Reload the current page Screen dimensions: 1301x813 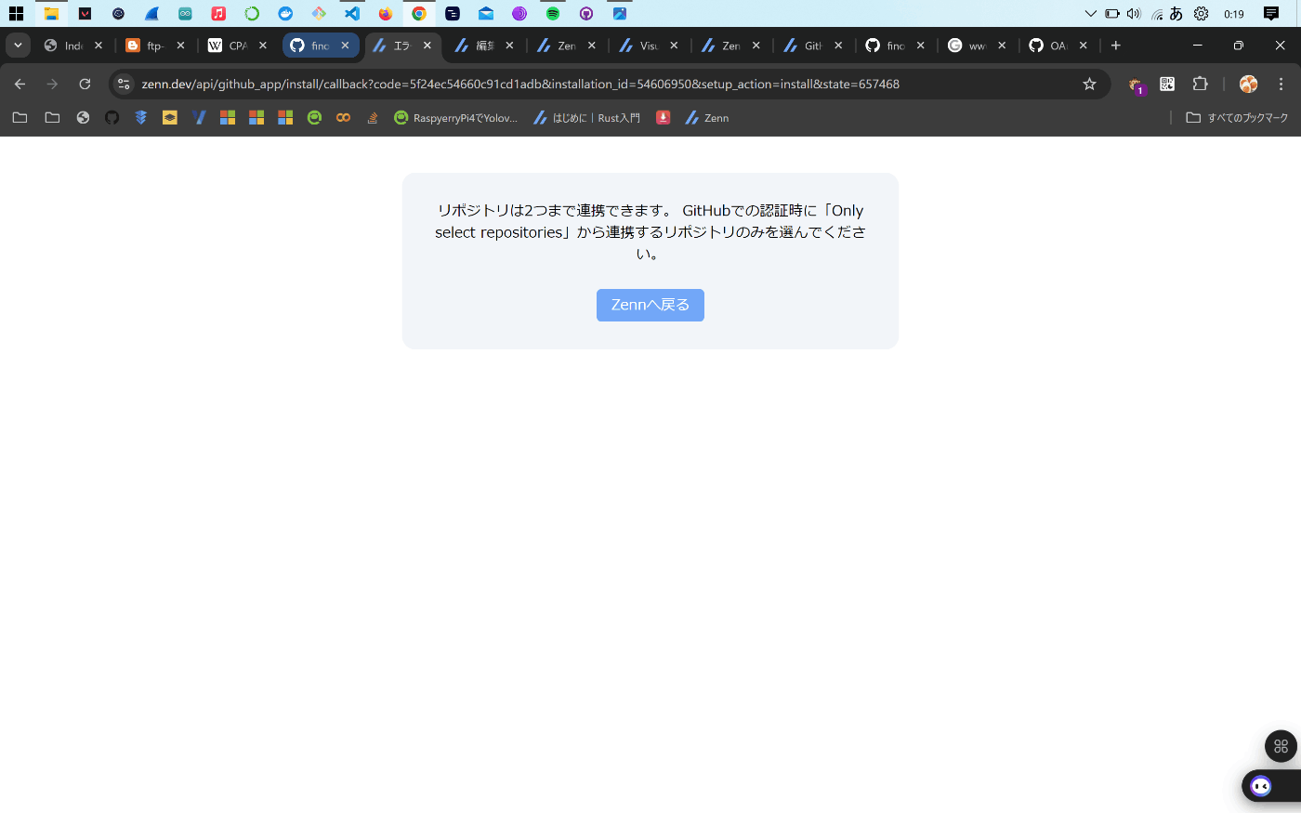85,84
